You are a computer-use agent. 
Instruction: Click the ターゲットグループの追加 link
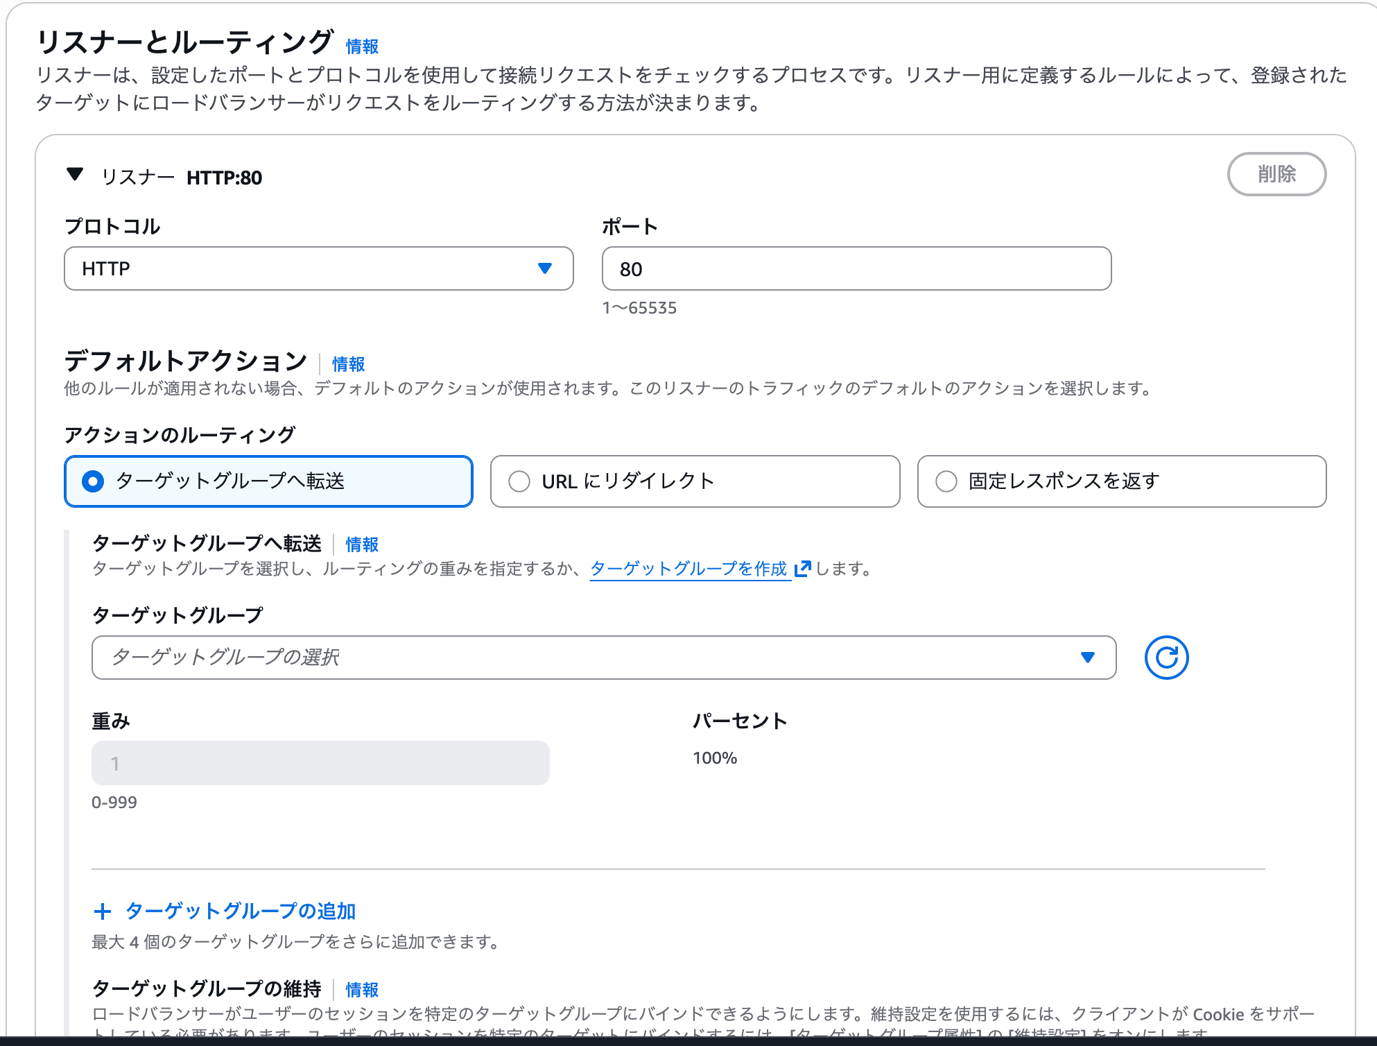click(240, 911)
